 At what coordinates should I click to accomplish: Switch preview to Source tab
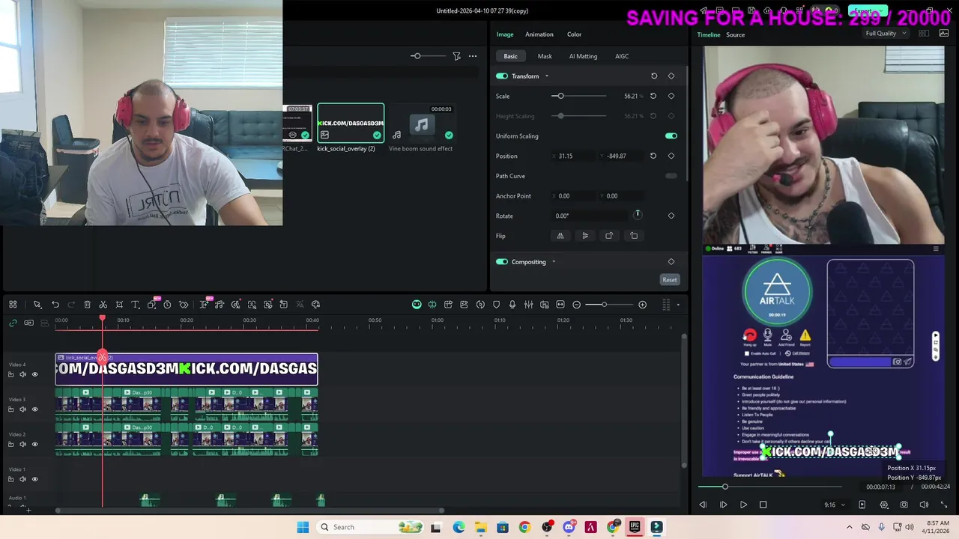tap(735, 34)
